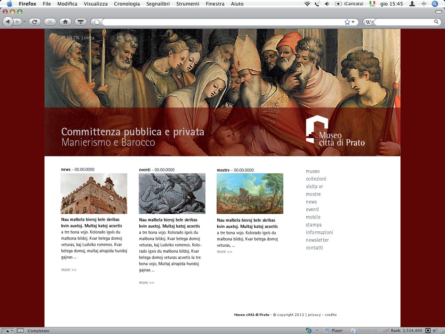
Task: Click the battery status icon
Action: point(338,4)
